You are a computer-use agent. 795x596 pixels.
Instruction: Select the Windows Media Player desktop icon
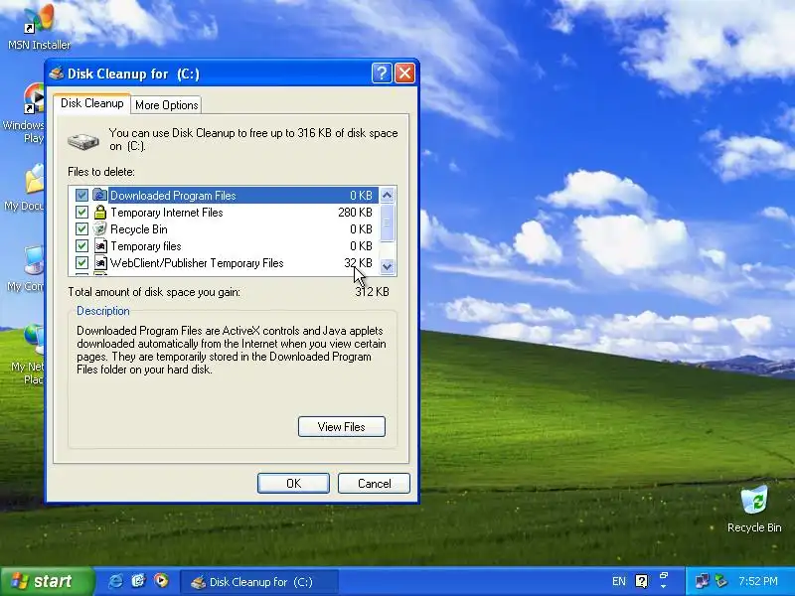(24, 114)
